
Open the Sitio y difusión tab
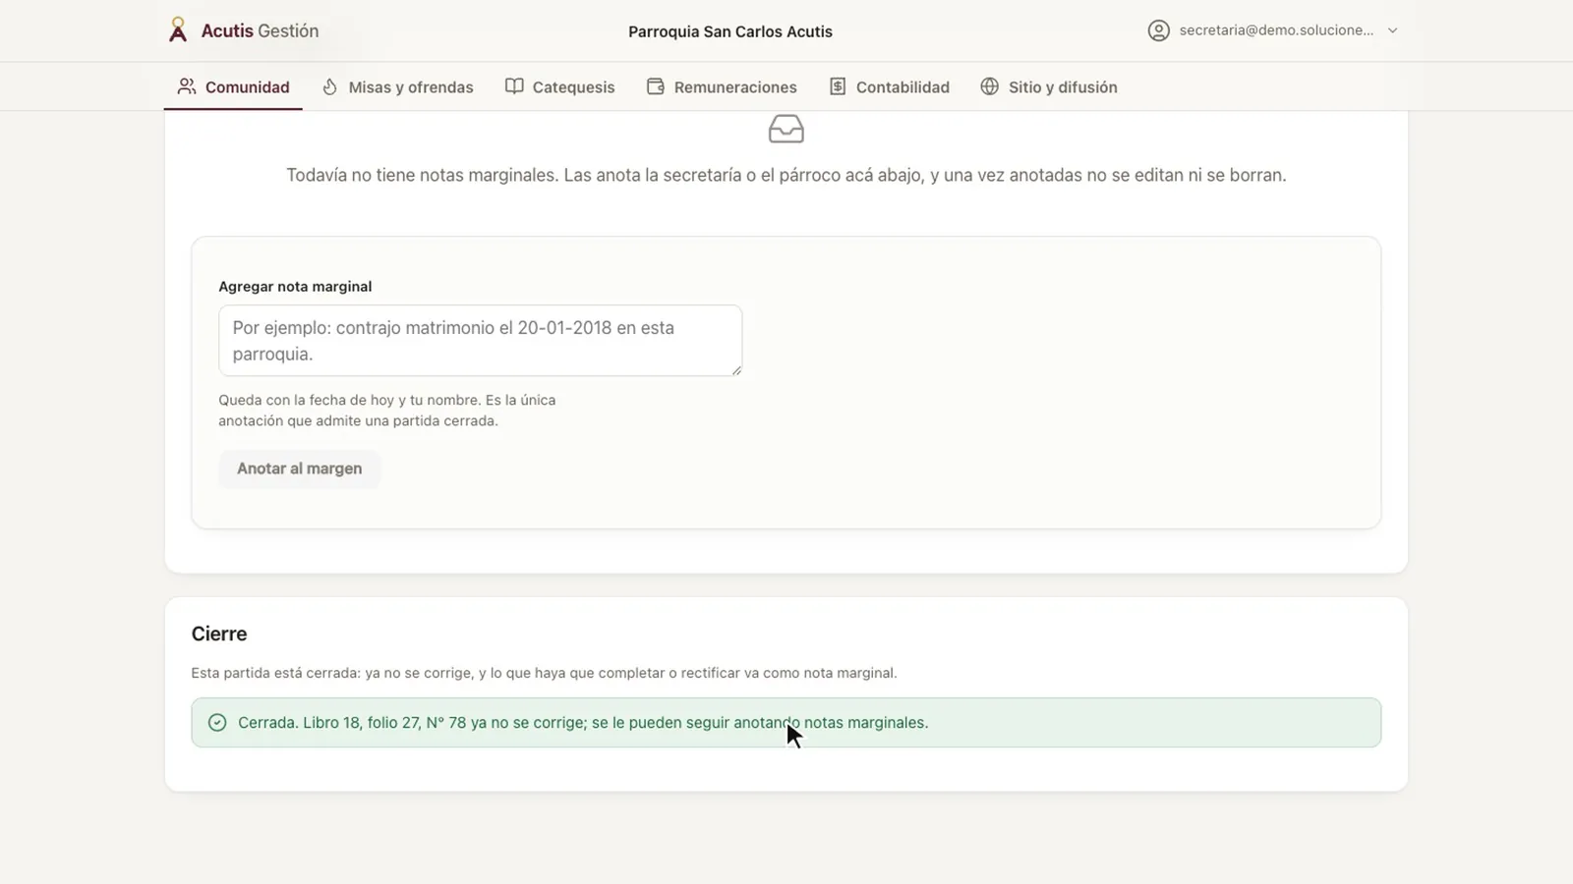1049,86
